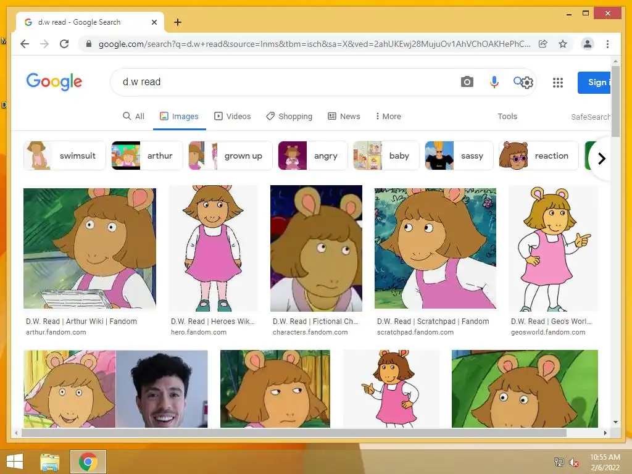Select the 'angry' suggestion chip
Image resolution: width=632 pixels, height=474 pixels.
click(x=313, y=156)
